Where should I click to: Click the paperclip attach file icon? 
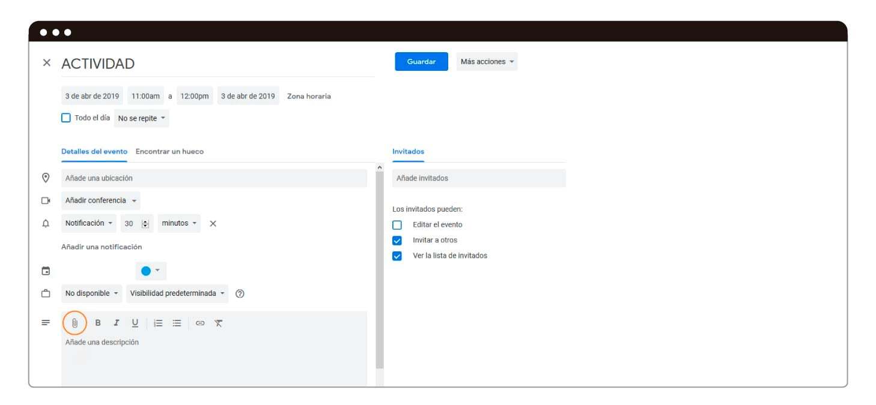pyautogui.click(x=75, y=323)
